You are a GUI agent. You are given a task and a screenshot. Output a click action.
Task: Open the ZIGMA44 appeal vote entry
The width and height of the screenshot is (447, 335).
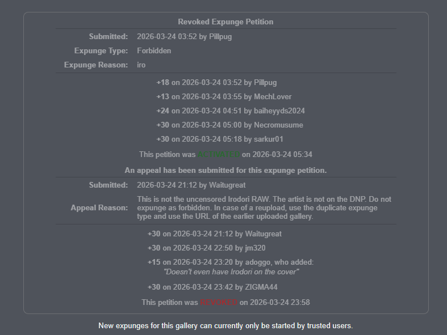click(x=212, y=287)
